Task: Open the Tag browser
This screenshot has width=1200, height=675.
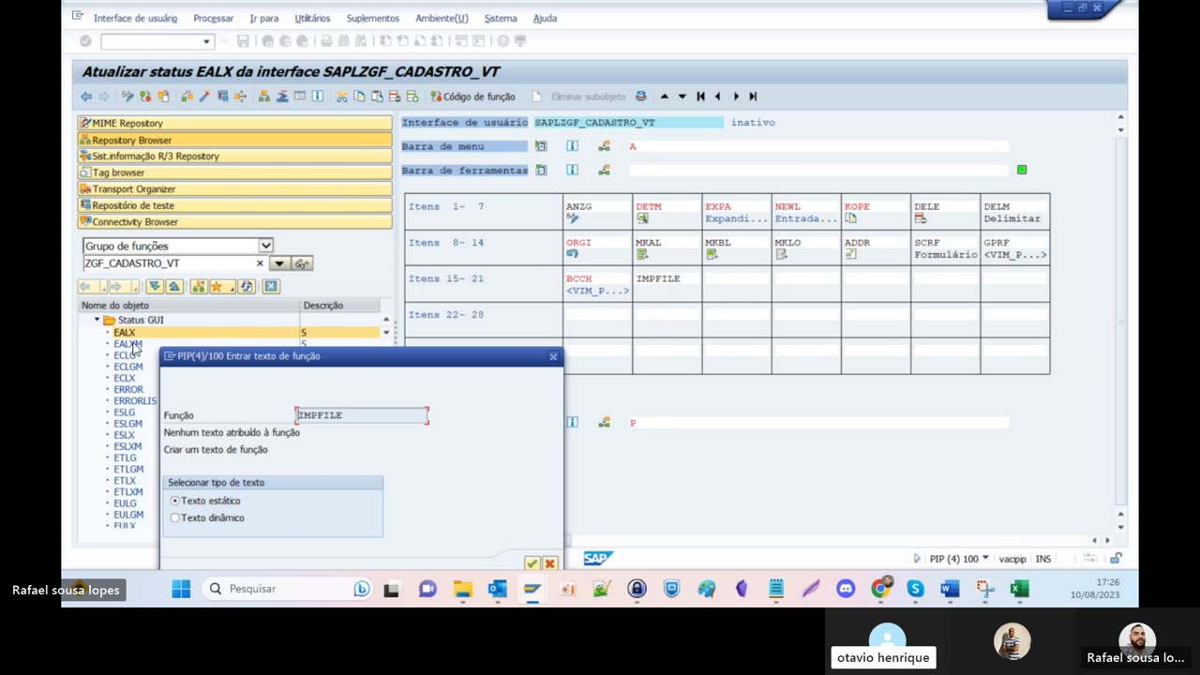Action: coord(234,172)
